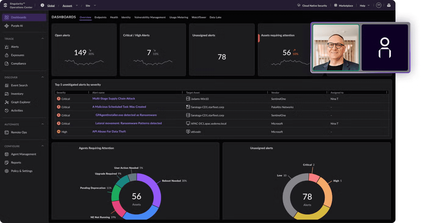Open Event Search under Discover
Screen dimensions: 422x223
[7, 85]
